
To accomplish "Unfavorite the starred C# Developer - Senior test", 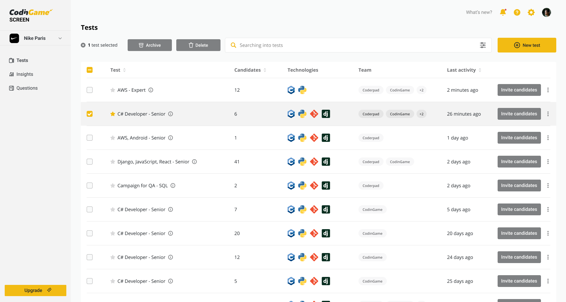I will [x=113, y=114].
